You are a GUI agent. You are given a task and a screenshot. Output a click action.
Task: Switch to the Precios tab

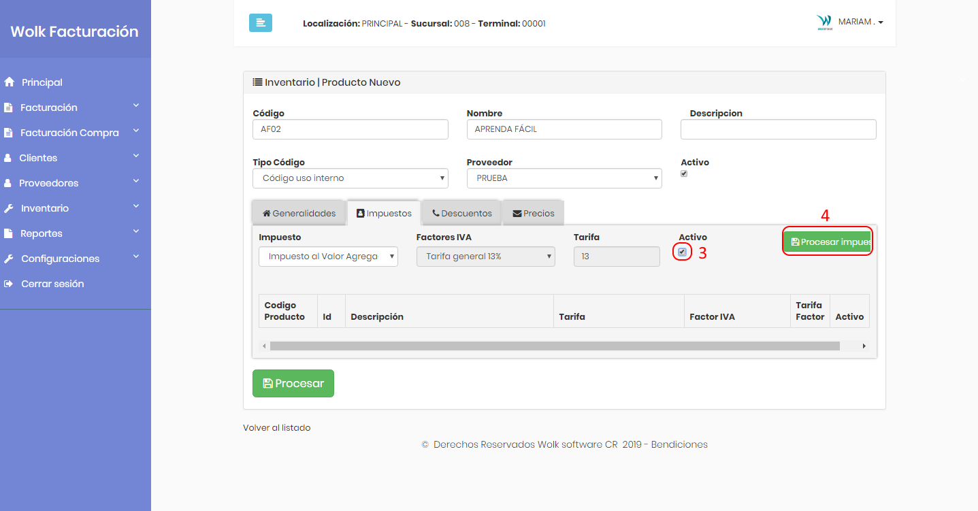[533, 213]
